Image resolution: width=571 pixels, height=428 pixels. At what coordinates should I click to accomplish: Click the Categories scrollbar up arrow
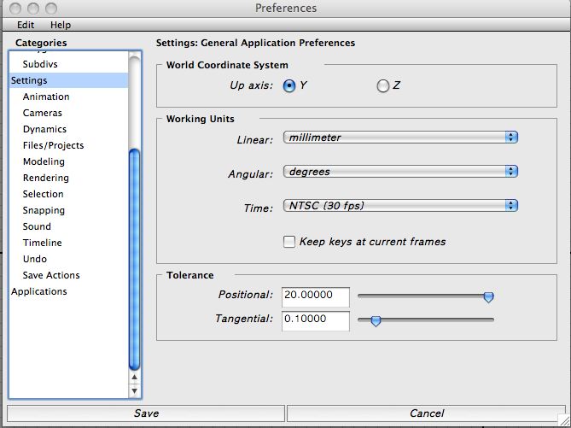(x=134, y=378)
